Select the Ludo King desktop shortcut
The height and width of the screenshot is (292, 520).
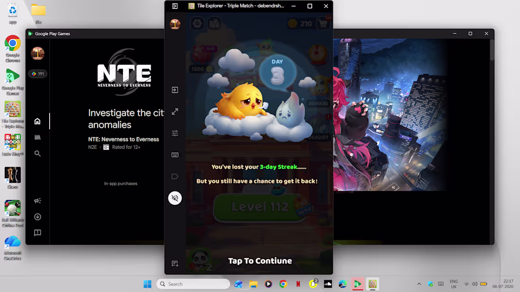pos(13,145)
